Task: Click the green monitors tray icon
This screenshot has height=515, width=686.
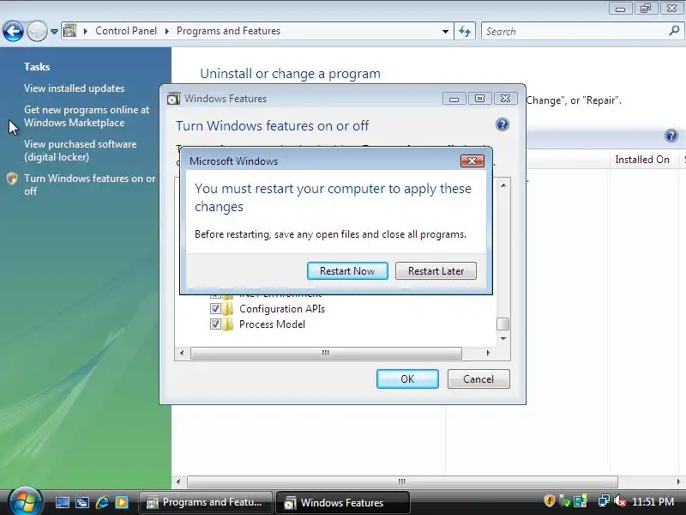Action: pyautogui.click(x=581, y=501)
